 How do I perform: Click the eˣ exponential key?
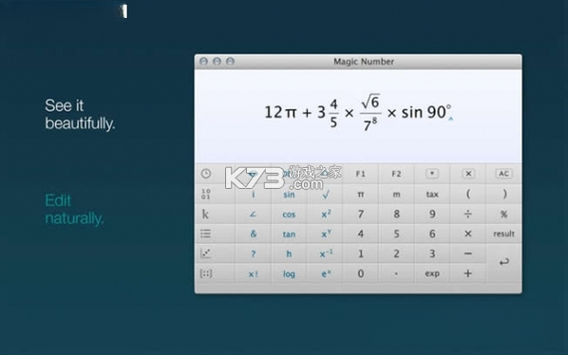tap(326, 274)
